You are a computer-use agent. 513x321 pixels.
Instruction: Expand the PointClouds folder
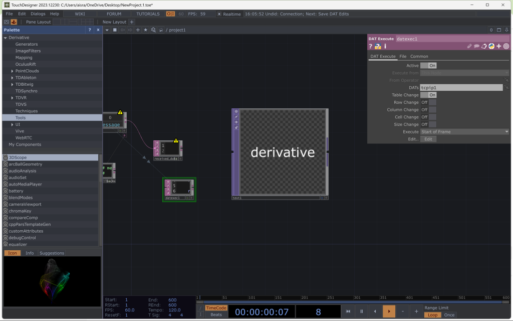(12, 71)
